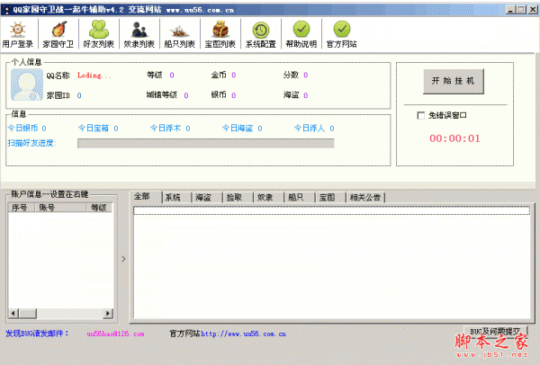Click the BUG及问题提交 button

click(x=495, y=331)
